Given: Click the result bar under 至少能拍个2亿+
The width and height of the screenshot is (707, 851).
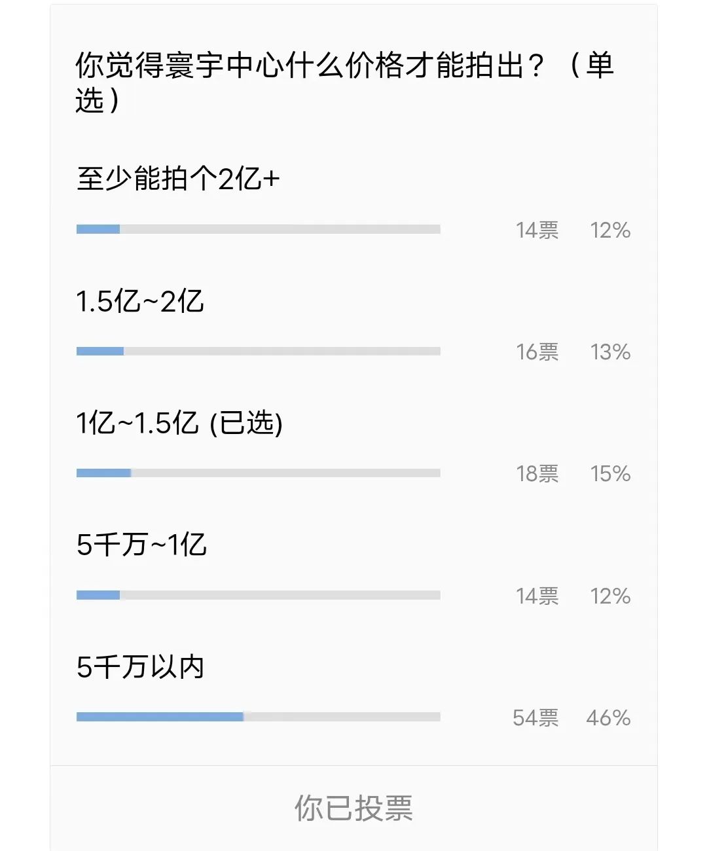Looking at the screenshot, I should pyautogui.click(x=258, y=229).
